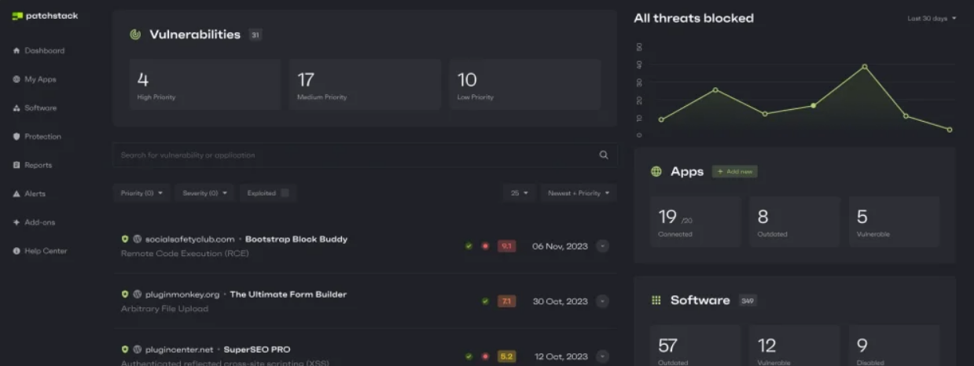974x366 pixels.
Task: Click the 9.1 severity score badge
Action: pos(507,246)
